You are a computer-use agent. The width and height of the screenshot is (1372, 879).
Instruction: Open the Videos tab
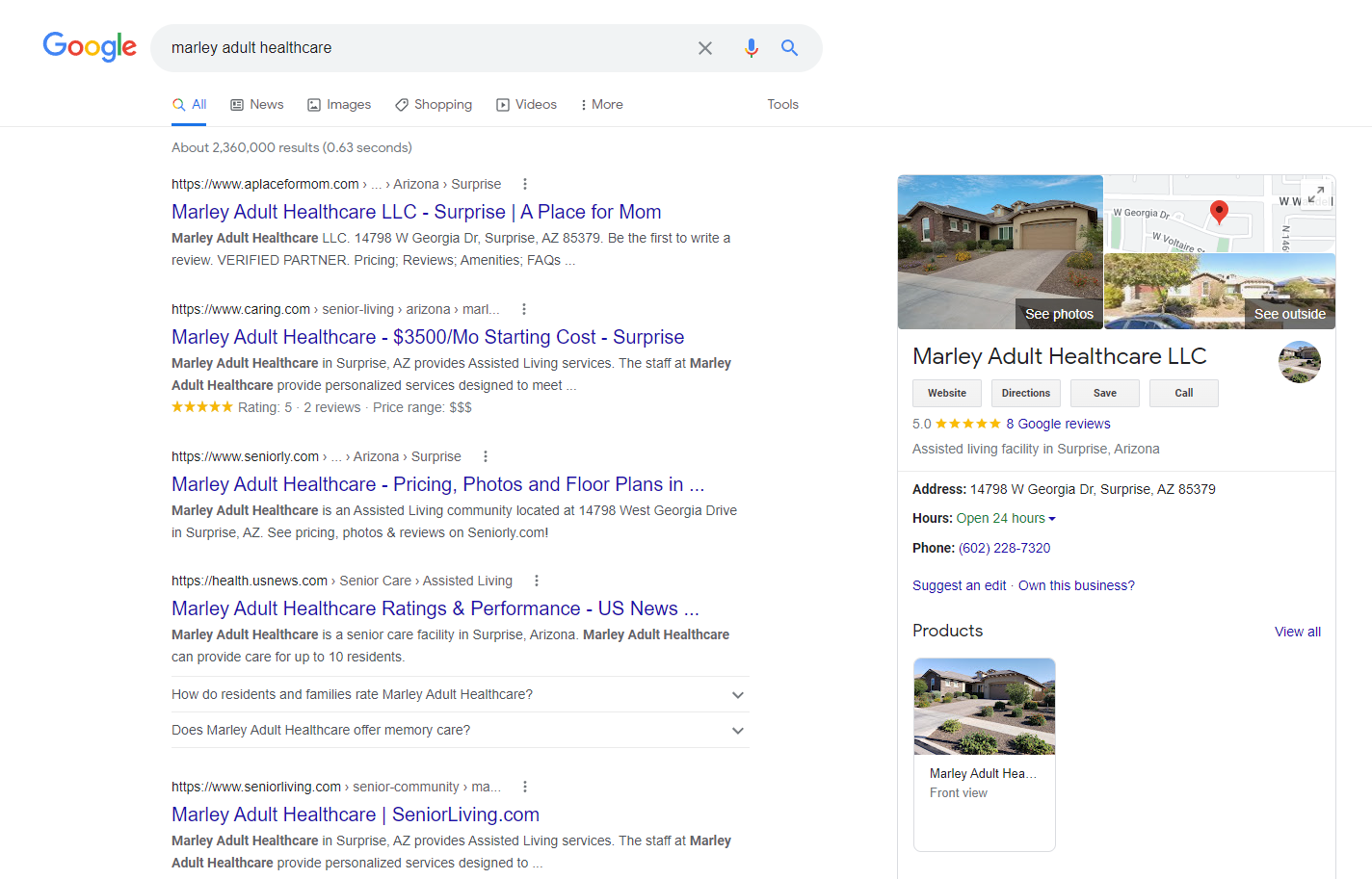click(x=526, y=104)
